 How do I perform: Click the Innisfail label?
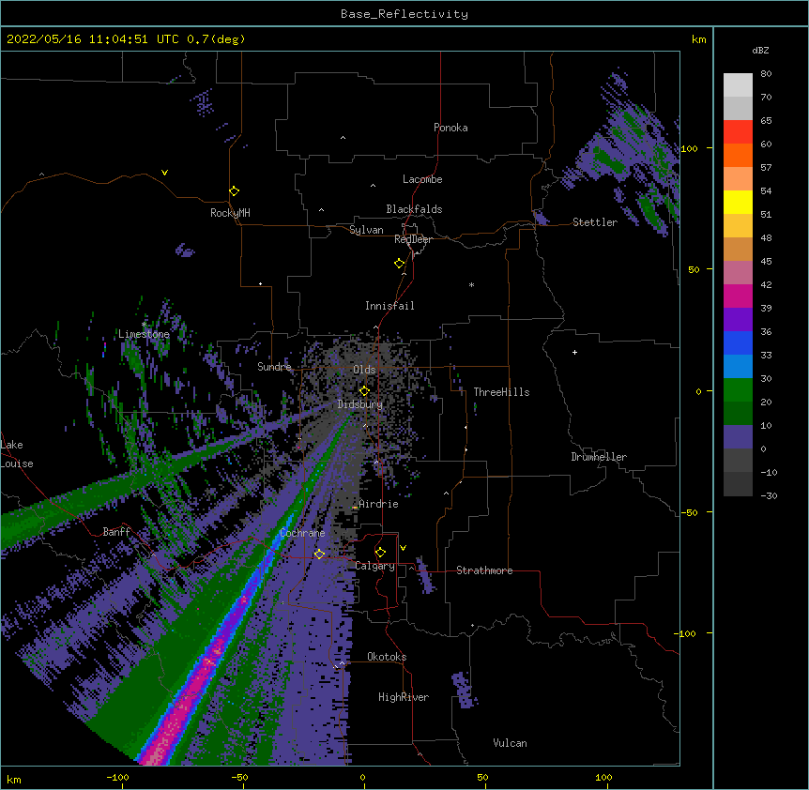pyautogui.click(x=389, y=306)
